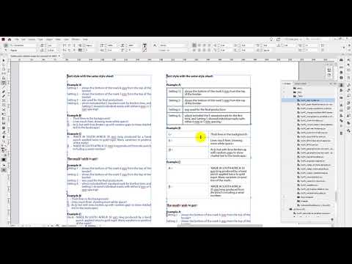Select the highlighted script row in Scripts panel
Screen dimensions: 352x264
308,100
